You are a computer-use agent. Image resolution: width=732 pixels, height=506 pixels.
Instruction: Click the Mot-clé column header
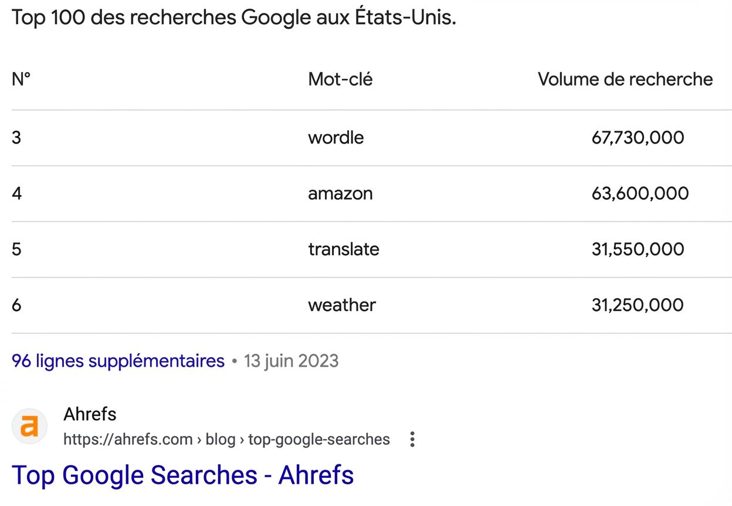pyautogui.click(x=340, y=79)
